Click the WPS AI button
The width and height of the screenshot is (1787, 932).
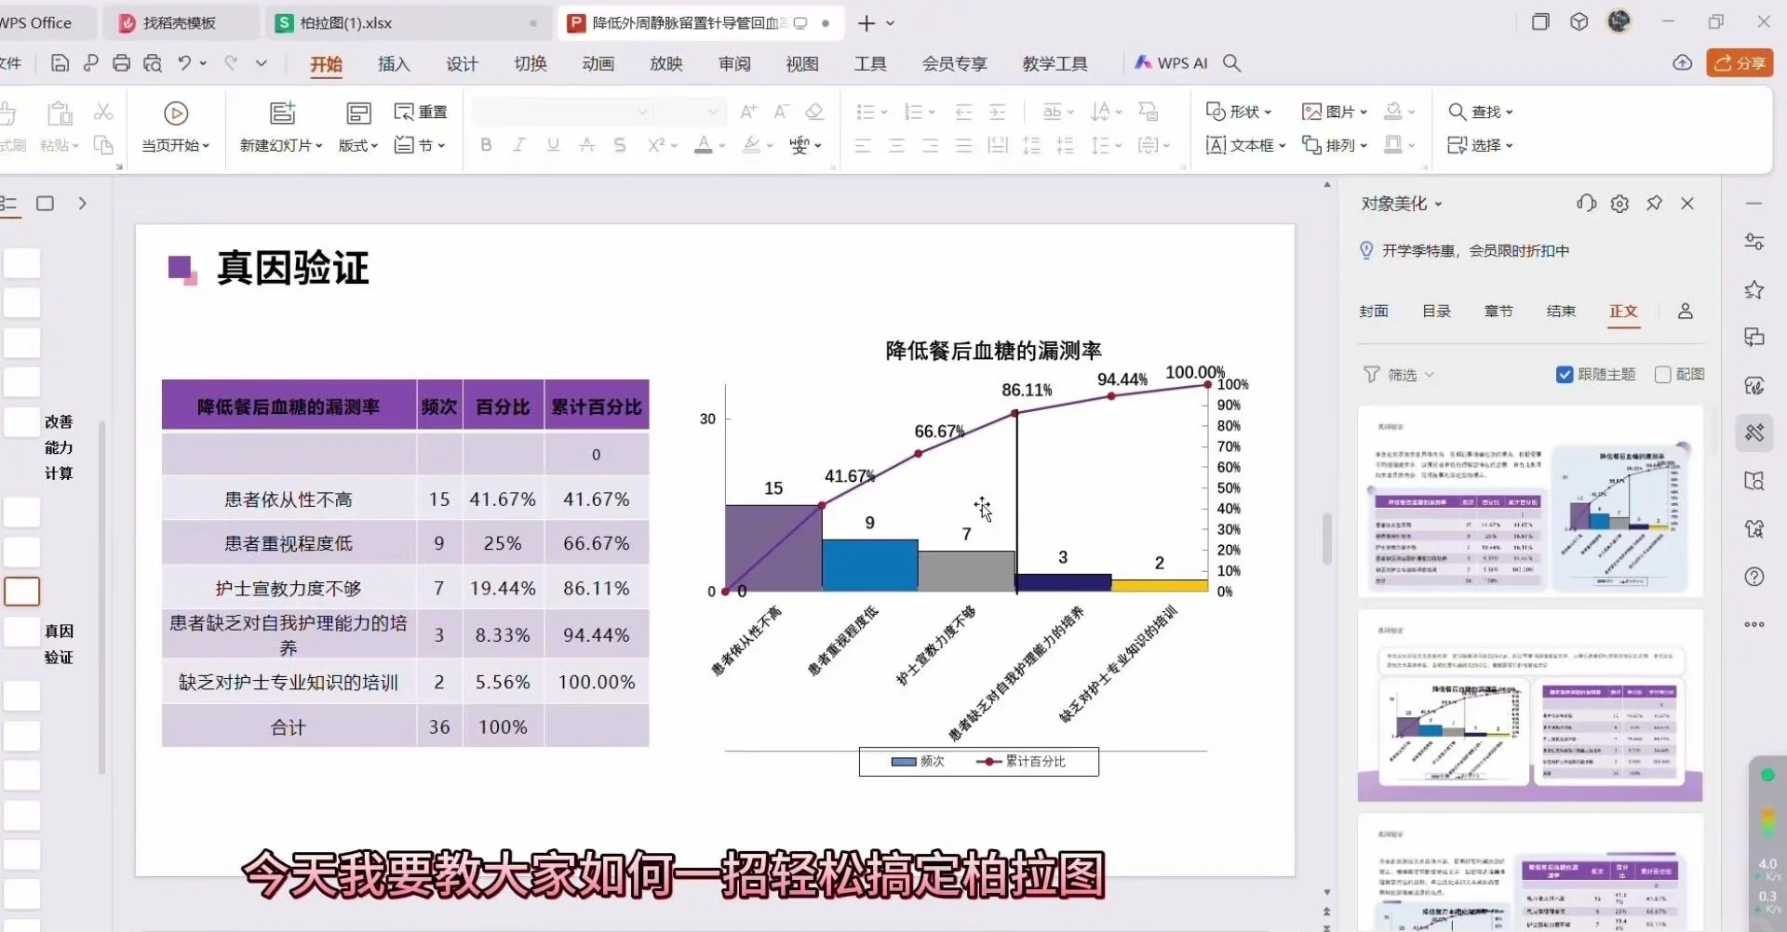[1171, 63]
